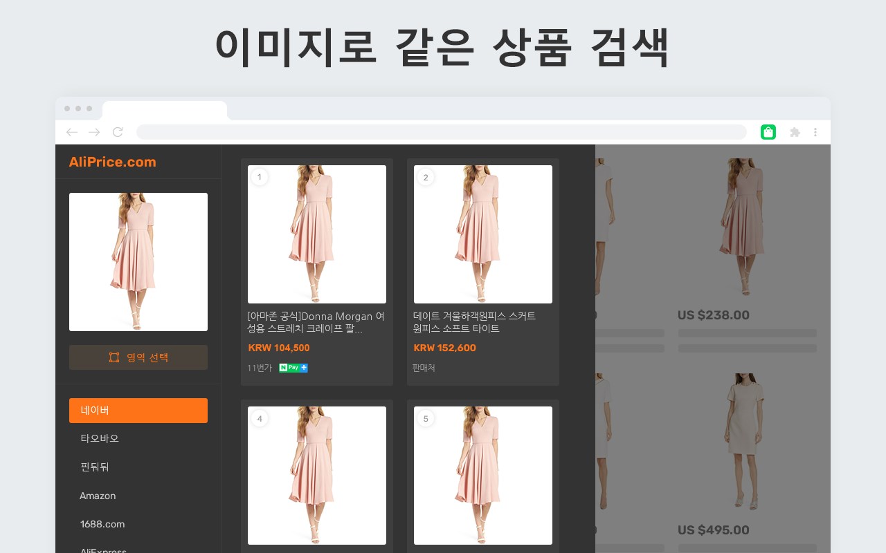Viewport: 886px width, 553px height.
Task: Click the query dress image in the sidebar
Action: (x=138, y=262)
